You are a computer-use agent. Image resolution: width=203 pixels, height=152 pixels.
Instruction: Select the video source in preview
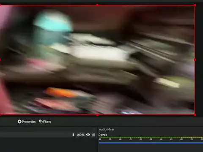pyautogui.click(x=97, y=60)
